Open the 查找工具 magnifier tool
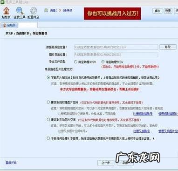This screenshot has width=178, height=171. (20, 13)
